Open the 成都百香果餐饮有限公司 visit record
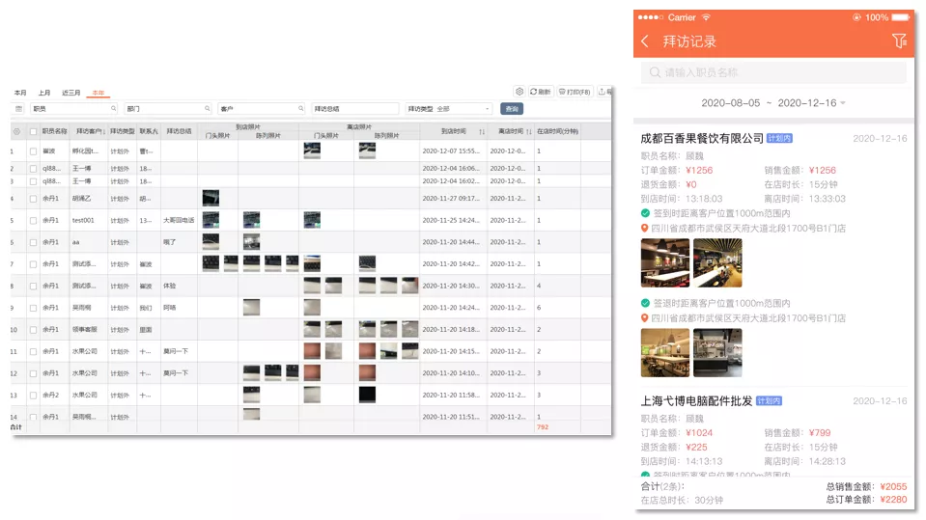 (702, 139)
